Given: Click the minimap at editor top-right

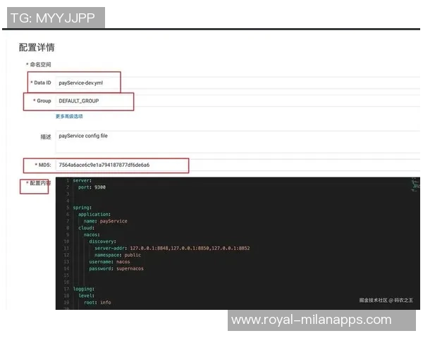Looking at the screenshot, I should (413, 185).
